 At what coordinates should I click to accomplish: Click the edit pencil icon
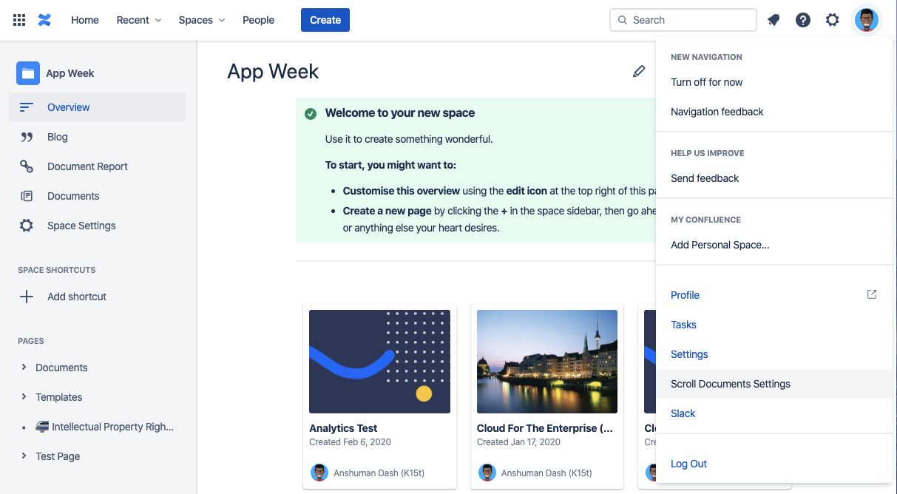639,72
